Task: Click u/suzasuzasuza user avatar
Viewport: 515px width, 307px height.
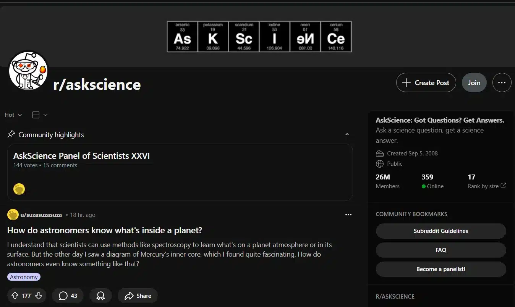Action: 13,215
